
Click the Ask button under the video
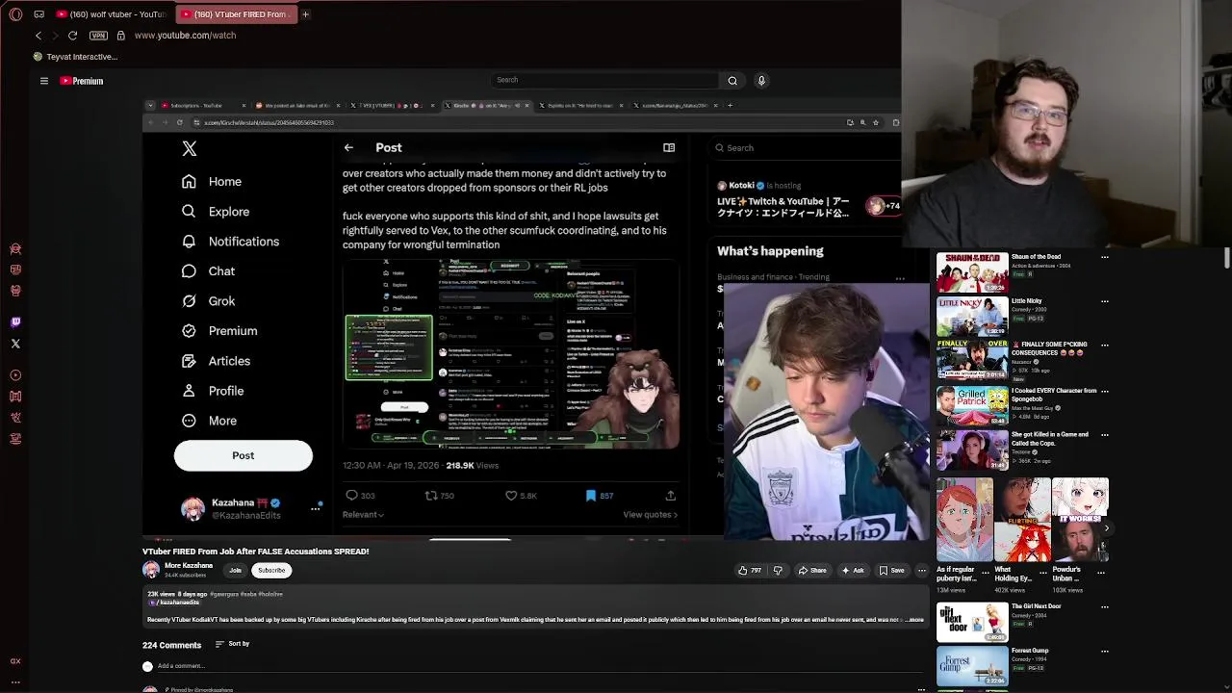(x=853, y=570)
